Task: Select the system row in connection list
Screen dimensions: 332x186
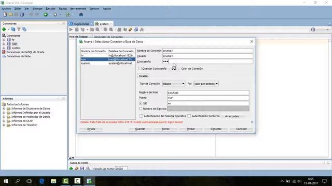Action: (x=108, y=63)
